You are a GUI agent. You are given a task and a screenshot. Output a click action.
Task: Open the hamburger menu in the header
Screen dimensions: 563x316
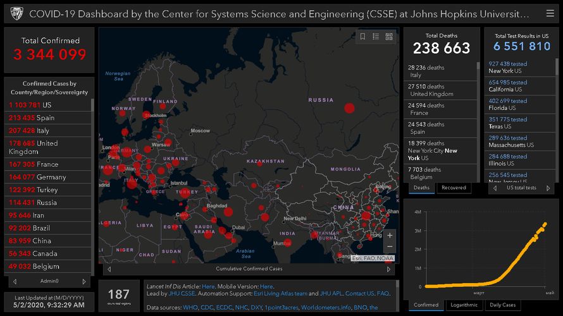[x=550, y=13]
